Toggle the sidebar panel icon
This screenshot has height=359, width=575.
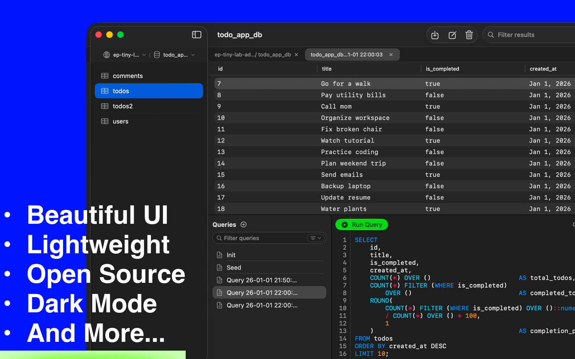tap(196, 35)
